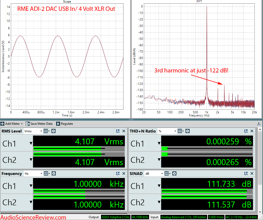Open RMS Level meter settings gear

coord(53,131)
